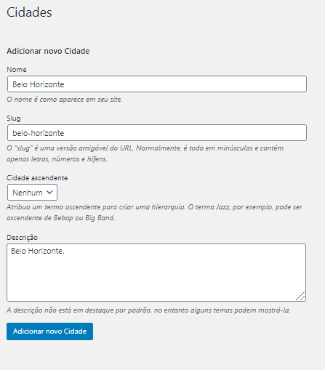The width and height of the screenshot is (325, 370).
Task: Focus the Slug field with belo-horizonte
Action: [x=157, y=133]
